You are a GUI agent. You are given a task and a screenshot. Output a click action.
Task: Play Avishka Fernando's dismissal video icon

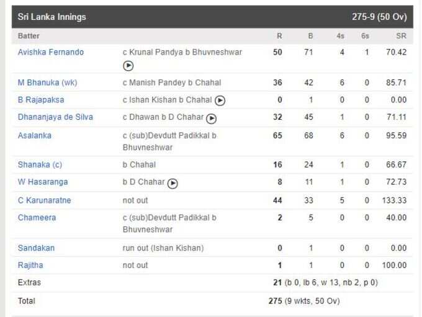pyautogui.click(x=128, y=66)
